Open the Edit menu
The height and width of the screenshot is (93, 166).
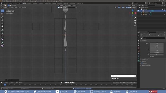[x=6, y=3]
